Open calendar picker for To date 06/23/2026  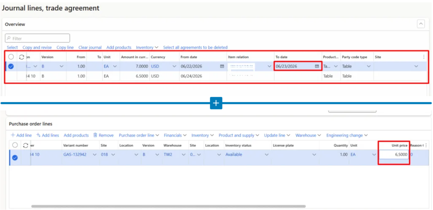pyautogui.click(x=317, y=66)
